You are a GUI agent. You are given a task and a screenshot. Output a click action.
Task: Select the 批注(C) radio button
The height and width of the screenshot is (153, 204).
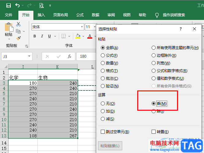(103, 78)
